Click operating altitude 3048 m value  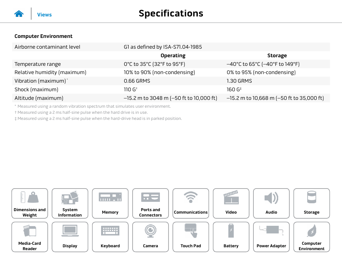coord(171,98)
